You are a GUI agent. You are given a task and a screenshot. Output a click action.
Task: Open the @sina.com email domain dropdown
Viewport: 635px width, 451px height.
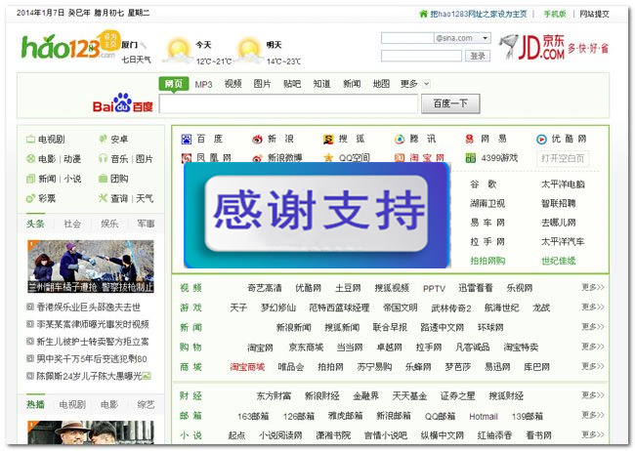tap(486, 38)
